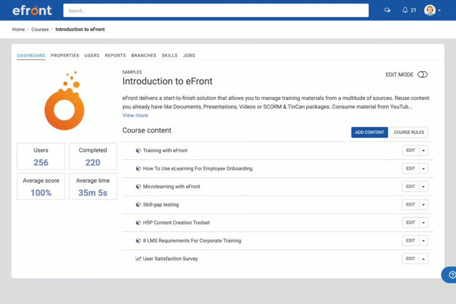Viewport: 456px width, 304px height.
Task: Click cube icon beside H5P Content Creation Toolset
Action: [x=138, y=223]
